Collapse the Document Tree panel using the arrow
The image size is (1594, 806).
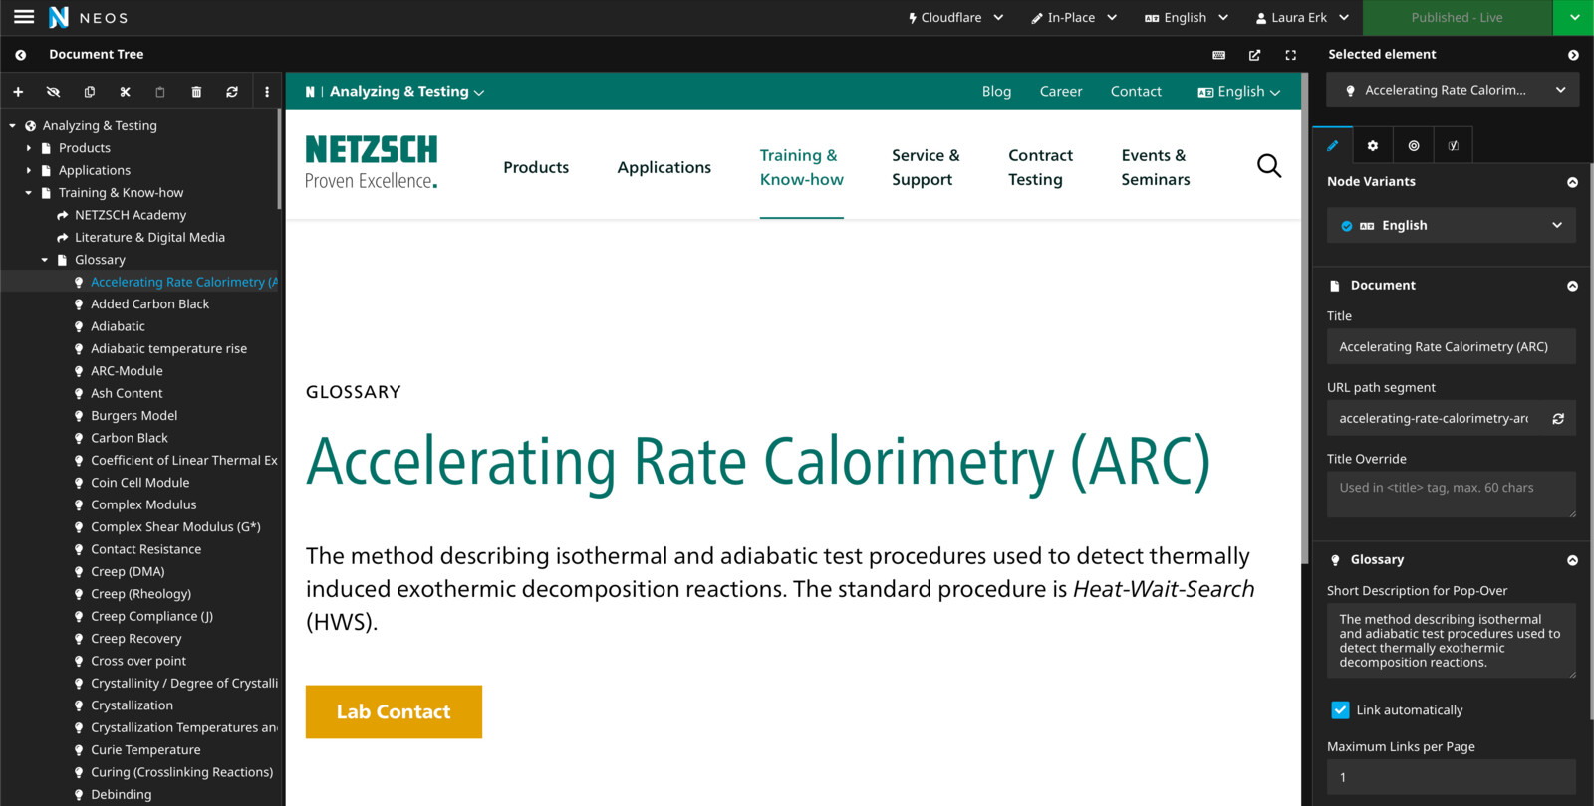21,55
